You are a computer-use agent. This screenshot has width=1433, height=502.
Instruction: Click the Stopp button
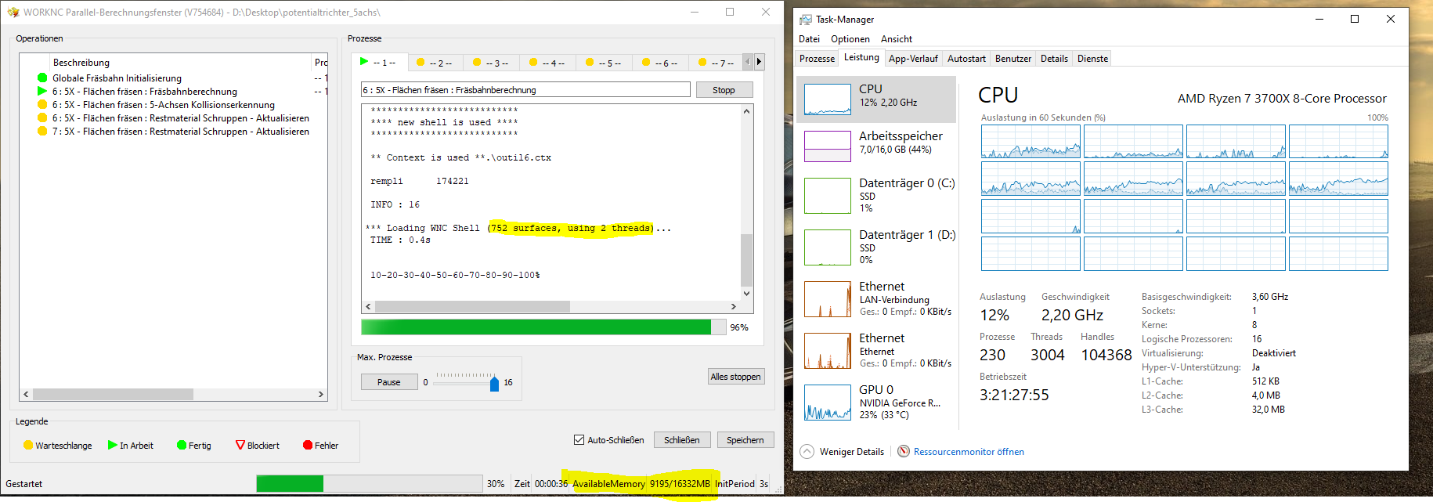coord(724,90)
